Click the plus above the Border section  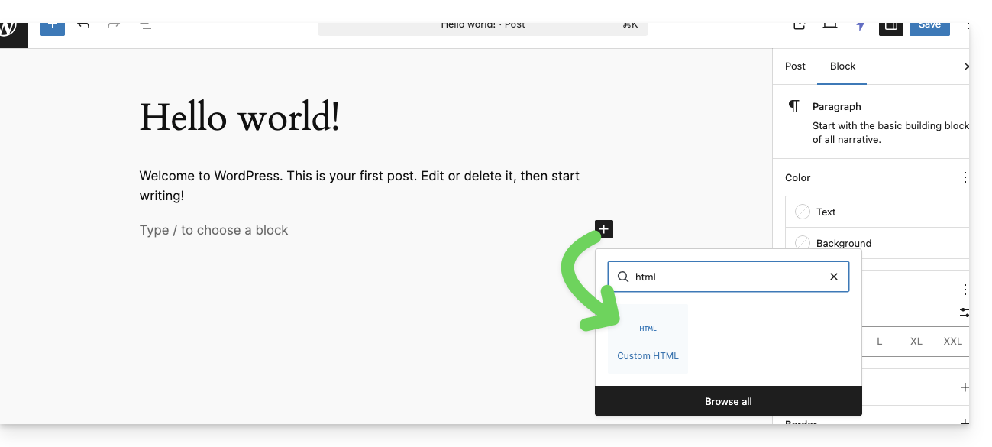[x=965, y=387]
